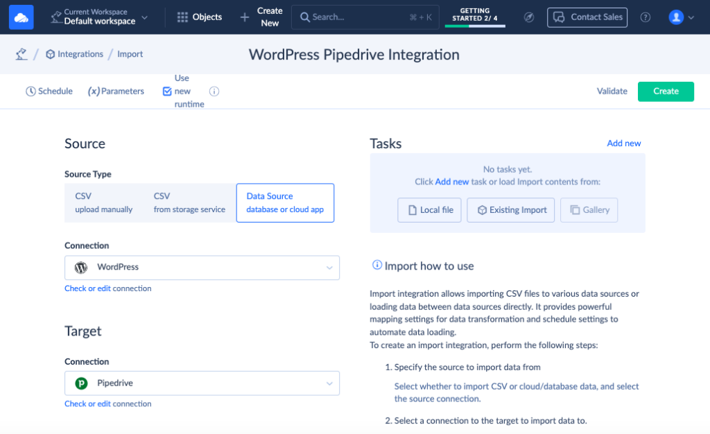Load tasks from Existing Import
The image size is (710, 434).
tap(511, 210)
